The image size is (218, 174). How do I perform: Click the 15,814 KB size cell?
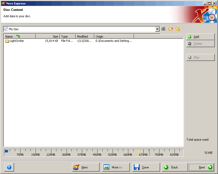coord(52,41)
